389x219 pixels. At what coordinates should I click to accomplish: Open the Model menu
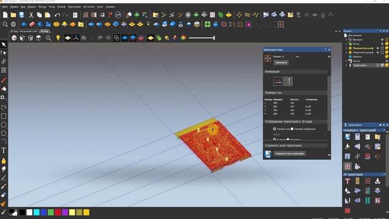point(32,7)
